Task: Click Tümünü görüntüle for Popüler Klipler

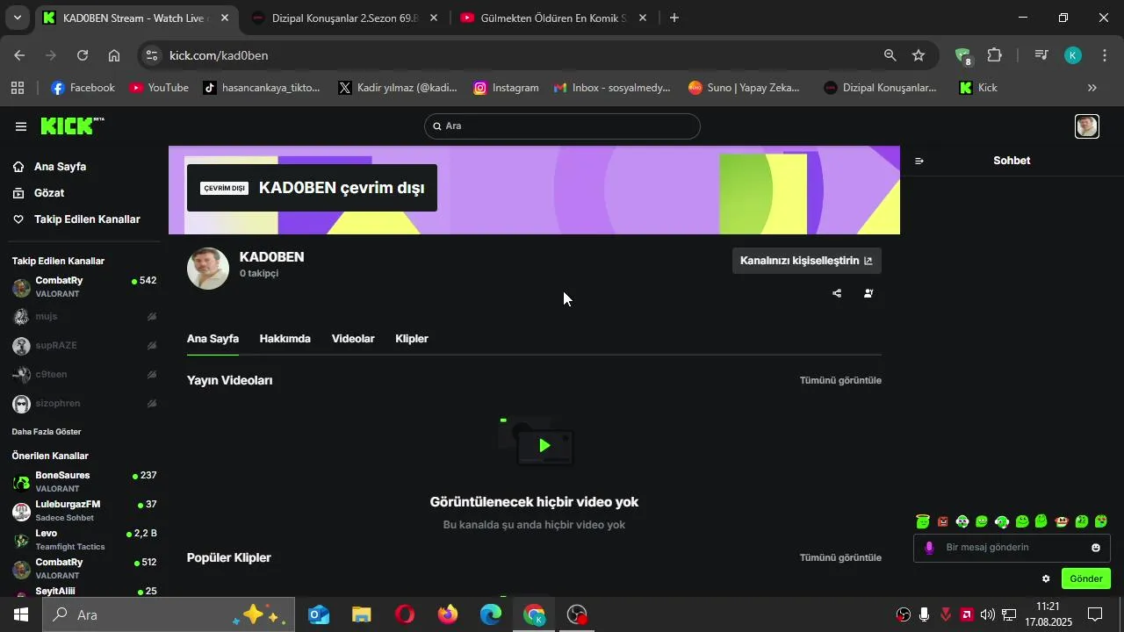Action: [840, 558]
